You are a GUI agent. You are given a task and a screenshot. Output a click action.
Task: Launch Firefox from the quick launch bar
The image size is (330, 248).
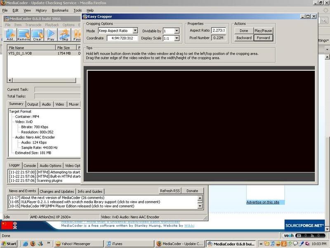(33, 243)
